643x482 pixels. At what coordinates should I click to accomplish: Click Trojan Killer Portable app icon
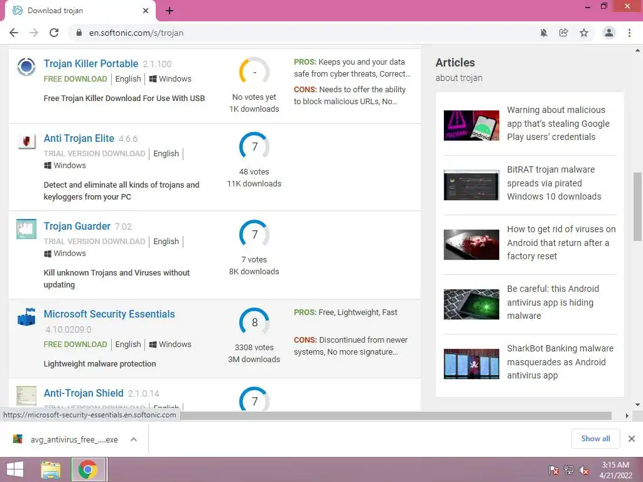click(x=26, y=67)
